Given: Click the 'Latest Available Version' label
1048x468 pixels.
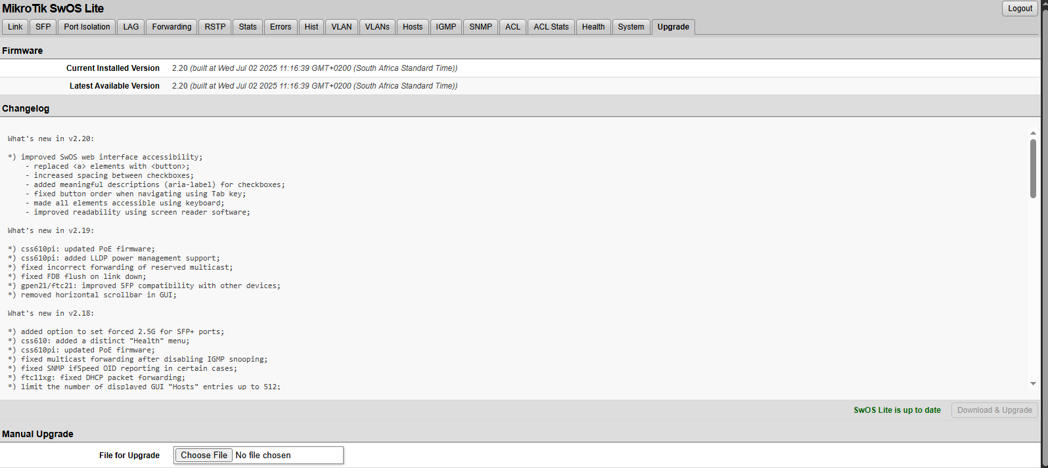Looking at the screenshot, I should click(x=114, y=86).
